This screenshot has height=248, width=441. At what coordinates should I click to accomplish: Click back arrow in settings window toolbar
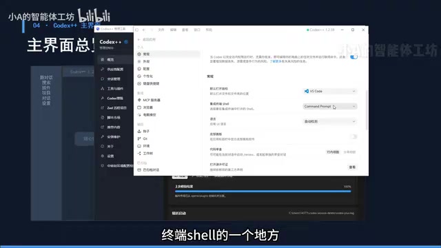[x=144, y=30]
